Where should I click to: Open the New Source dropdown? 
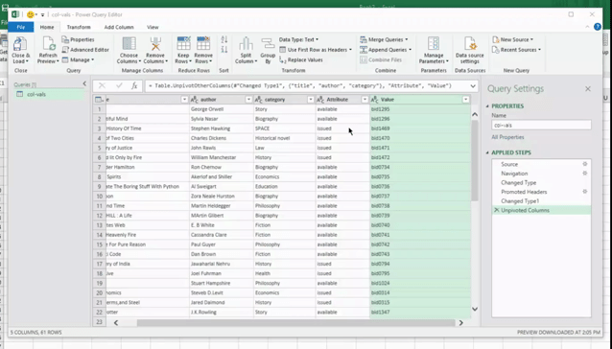pyautogui.click(x=513, y=39)
